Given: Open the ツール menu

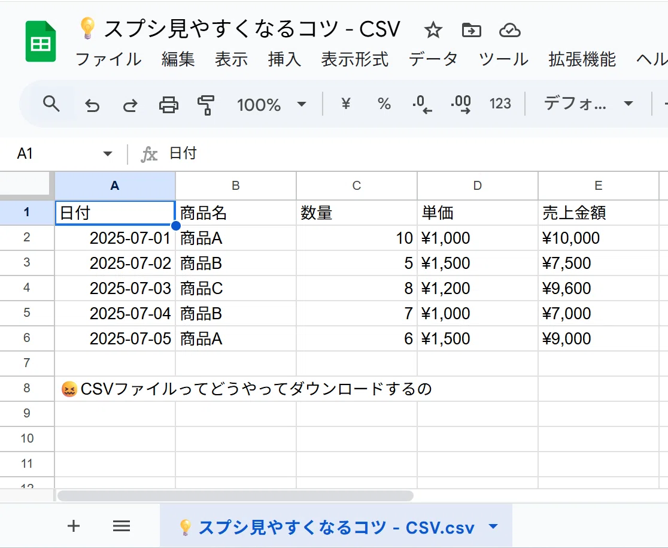Looking at the screenshot, I should coord(503,59).
